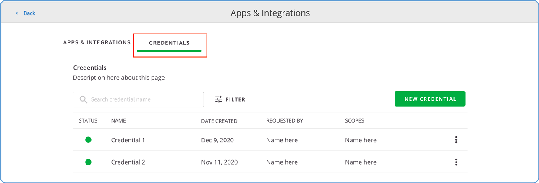
Task: Sort by the Date Created column header
Action: [x=219, y=121]
